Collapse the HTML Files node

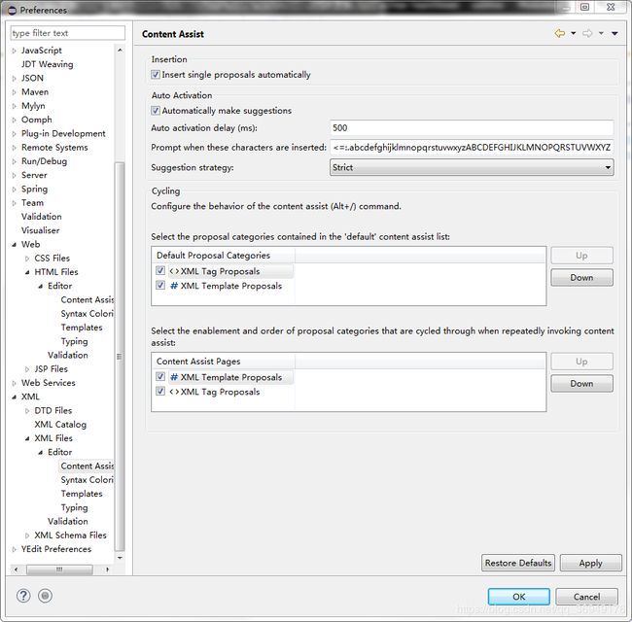(27, 272)
